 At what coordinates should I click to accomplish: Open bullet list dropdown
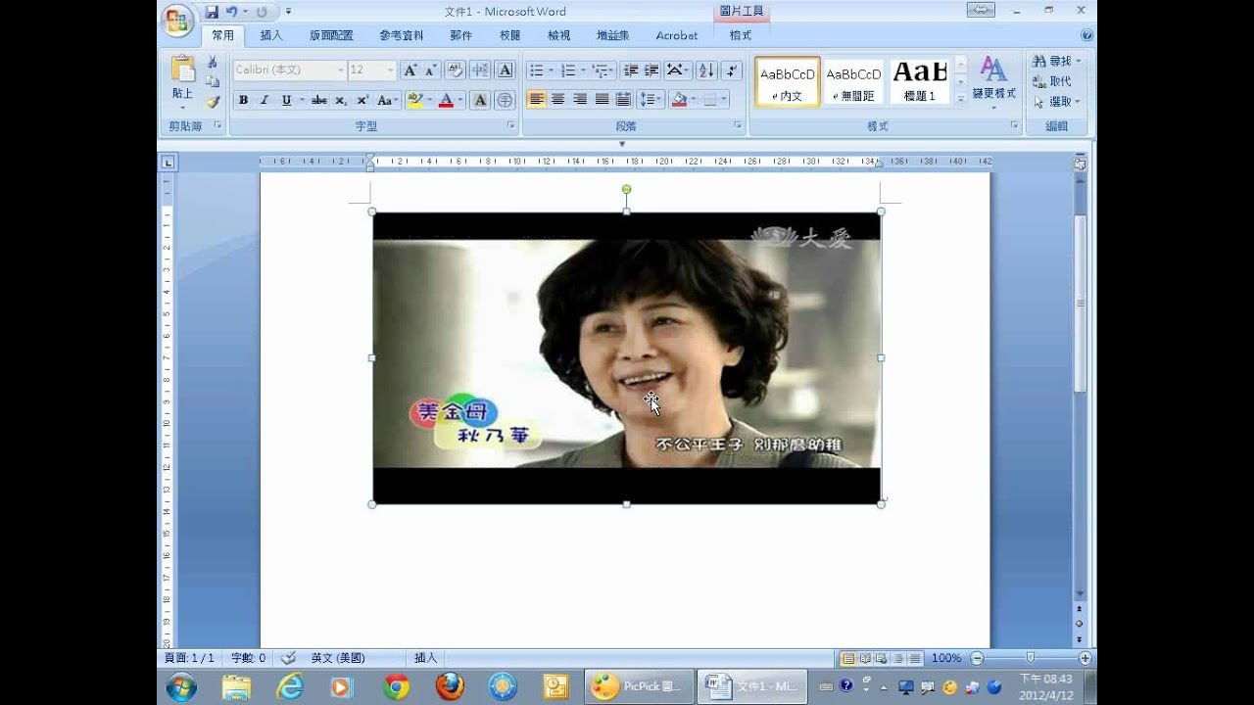(551, 70)
